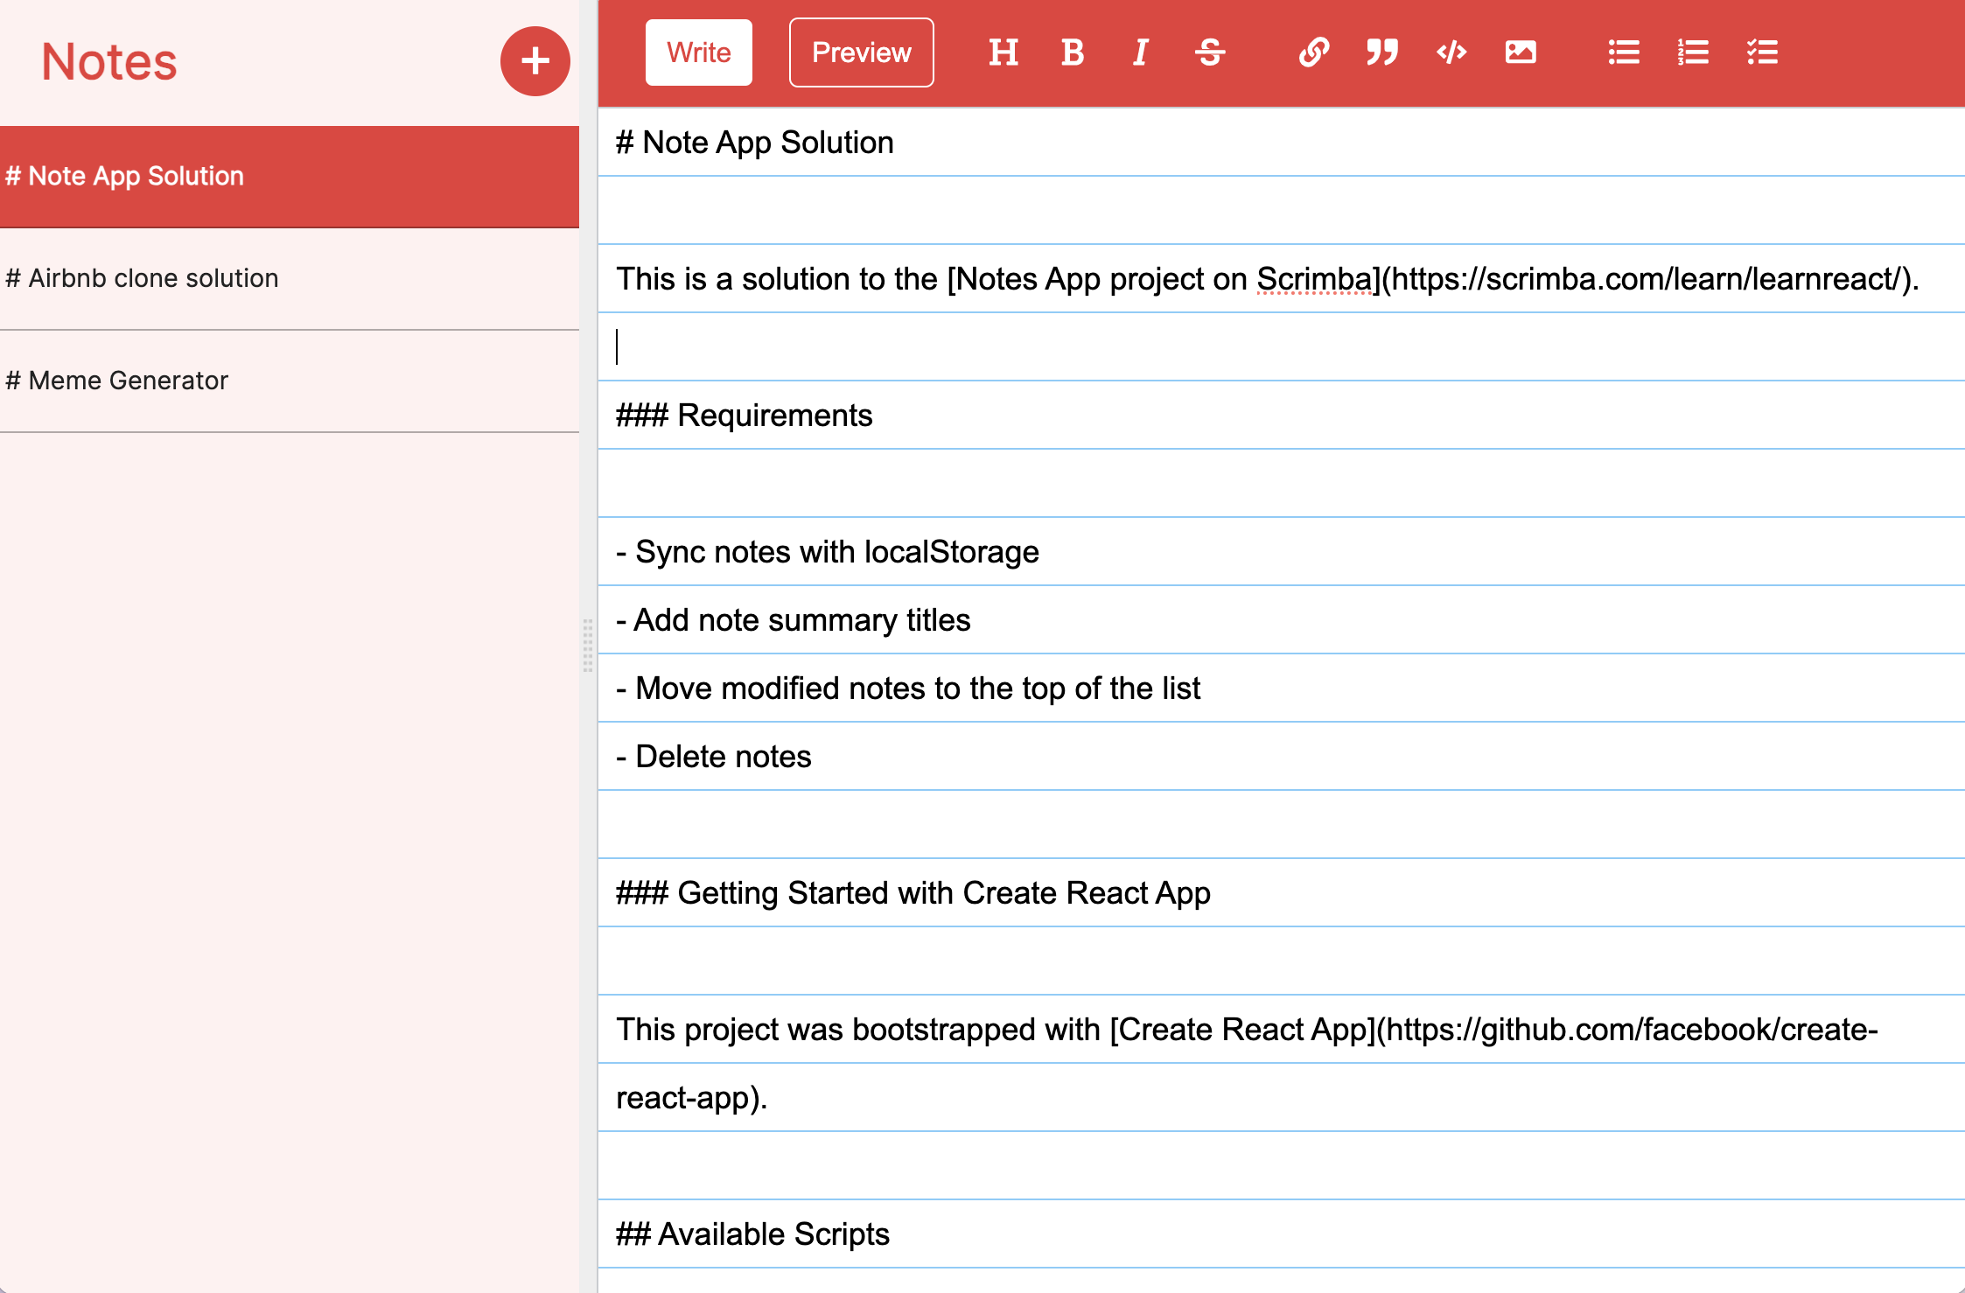Add a checked task list
1965x1293 pixels.
click(1762, 52)
